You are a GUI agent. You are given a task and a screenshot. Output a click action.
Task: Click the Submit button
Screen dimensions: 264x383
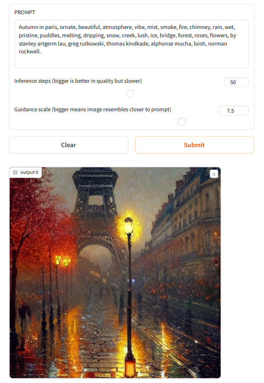pyautogui.click(x=195, y=145)
